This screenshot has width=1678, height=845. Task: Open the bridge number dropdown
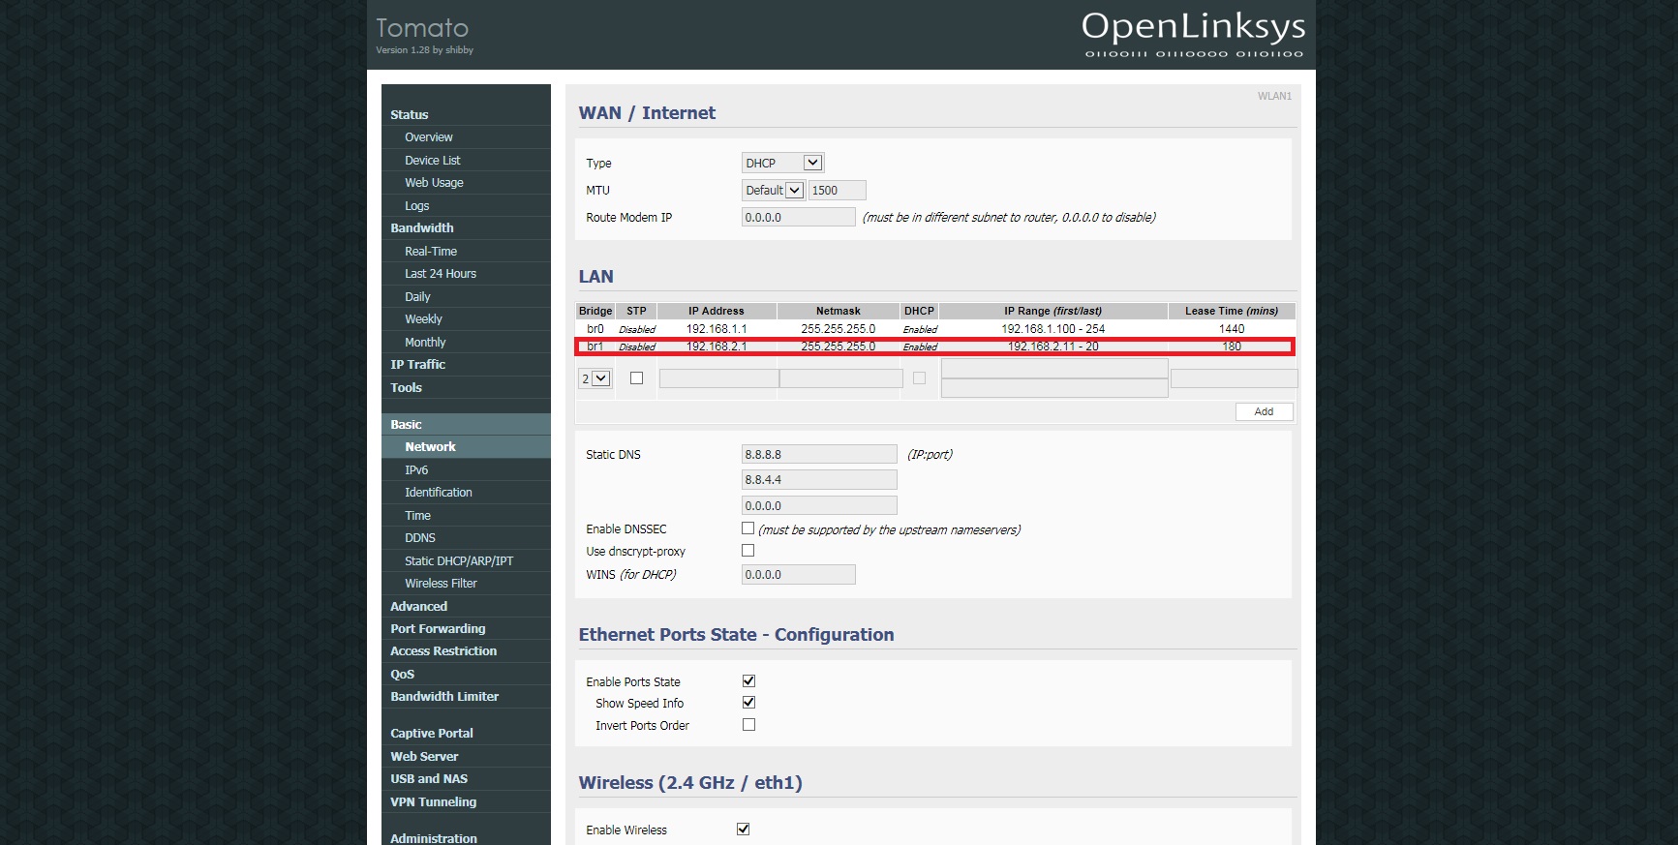[595, 378]
